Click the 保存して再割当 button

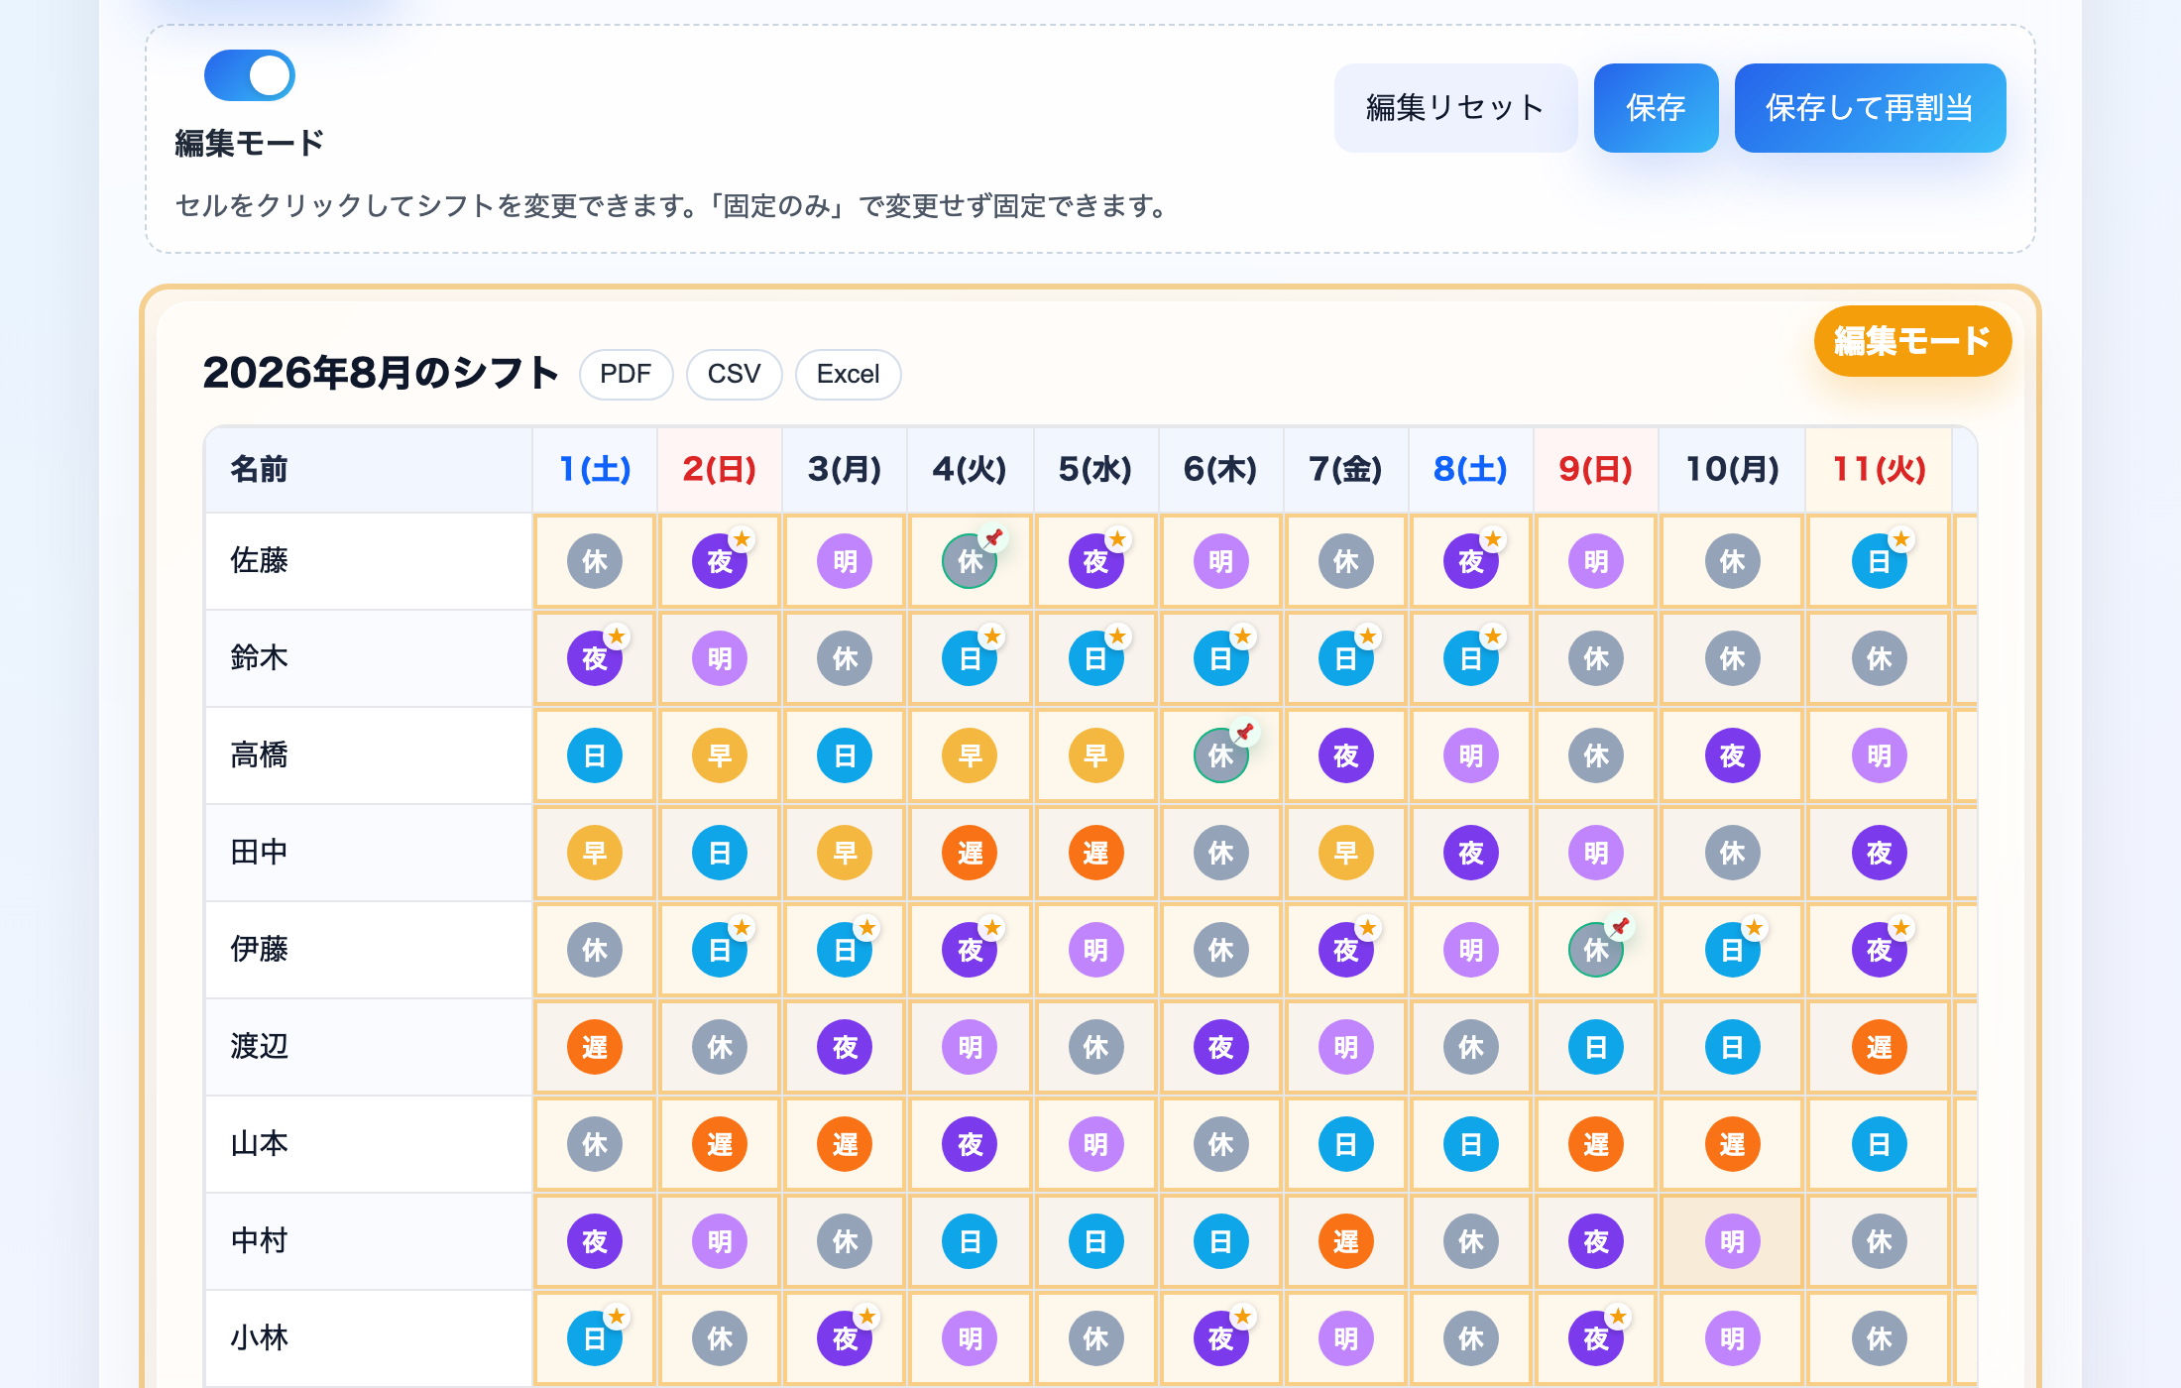1870,108
